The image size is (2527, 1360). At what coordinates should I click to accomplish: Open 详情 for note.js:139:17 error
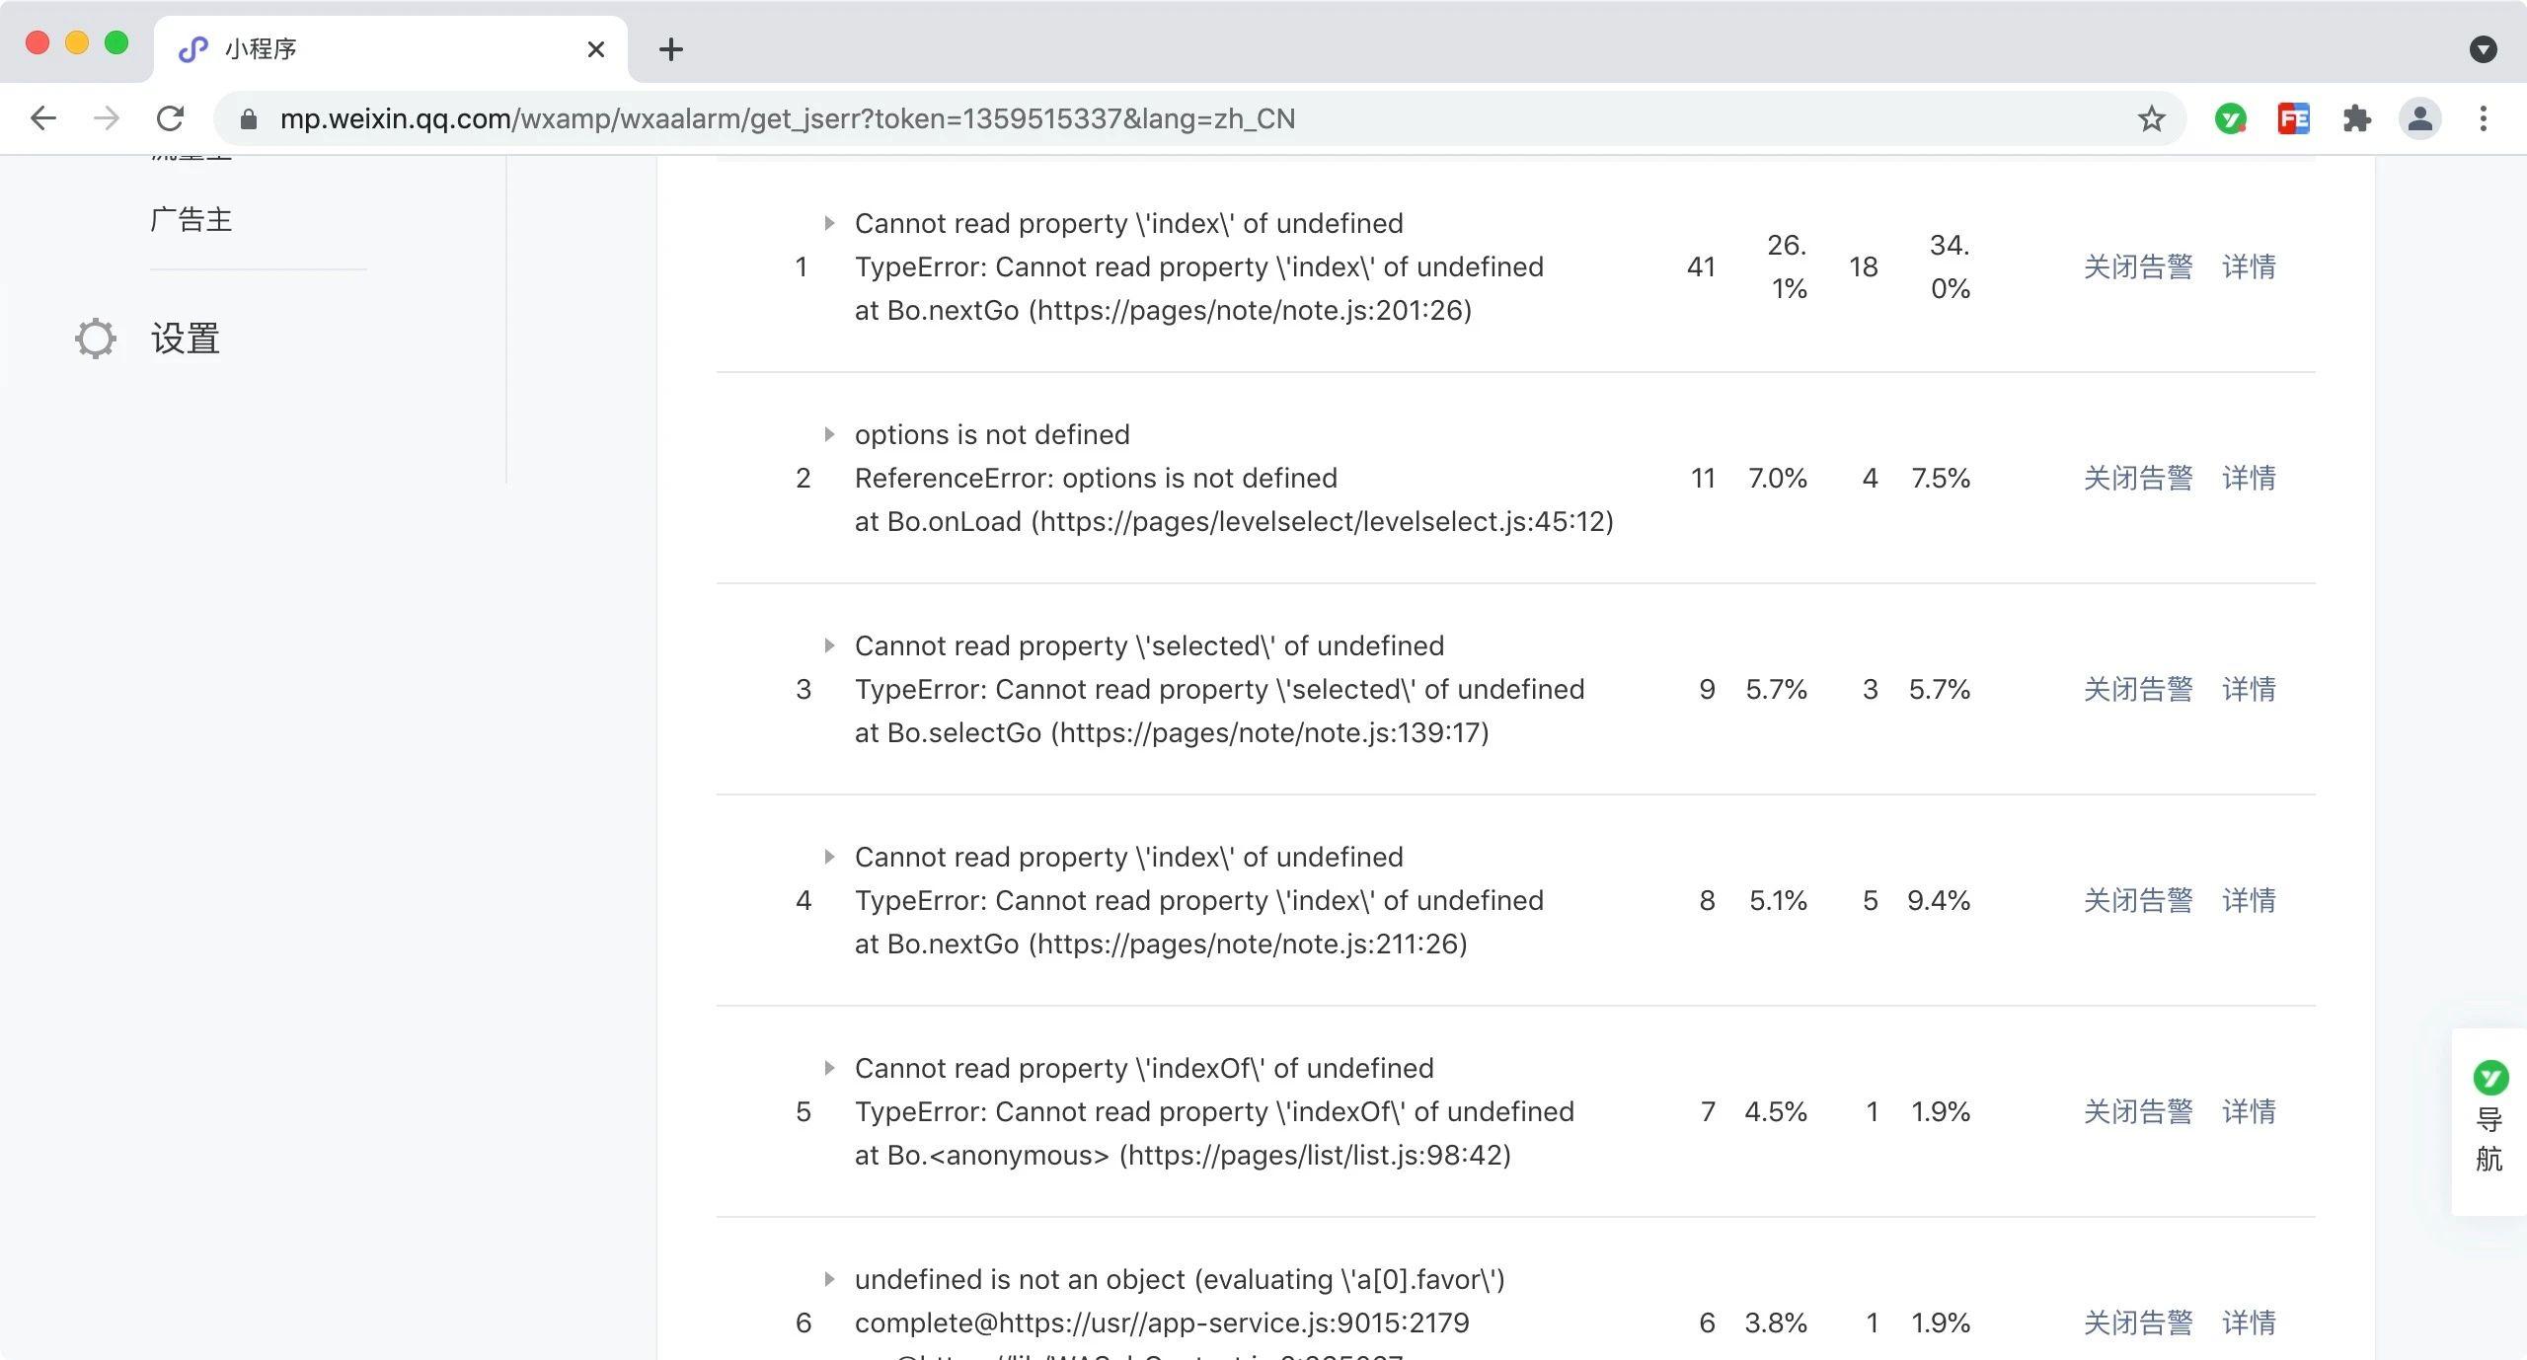pos(2248,689)
